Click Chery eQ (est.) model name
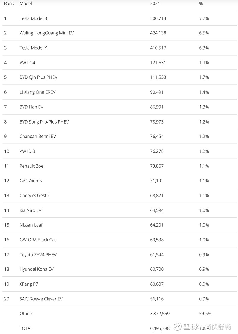 (34, 195)
